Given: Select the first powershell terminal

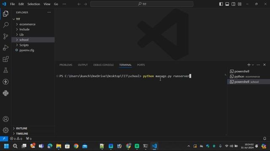Looking at the screenshot, I should point(248,71).
